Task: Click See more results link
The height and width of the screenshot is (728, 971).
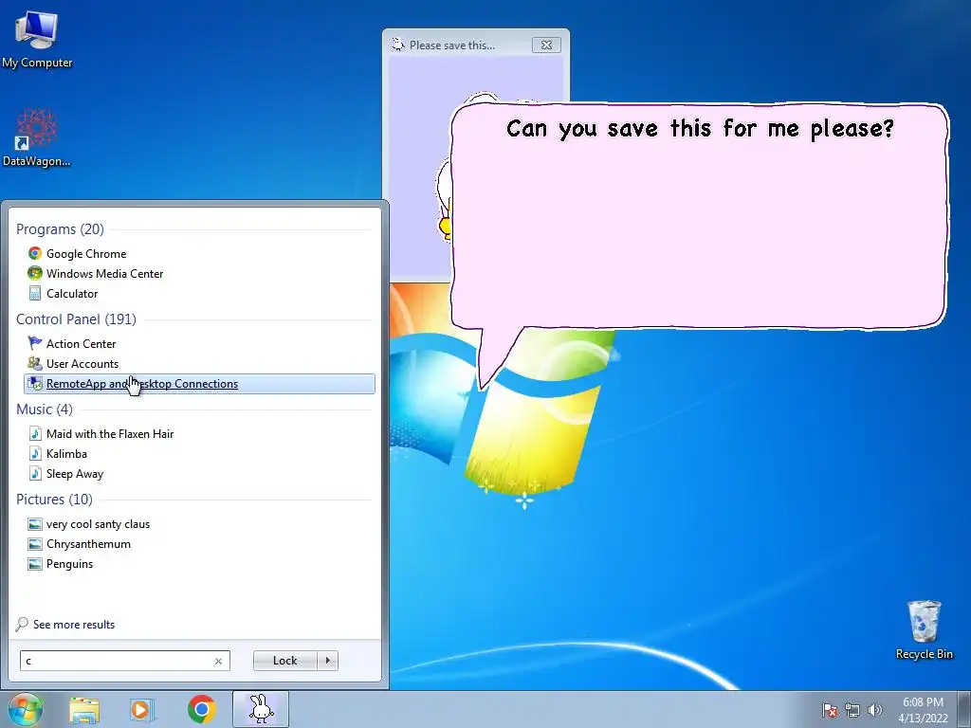Action: tap(74, 625)
